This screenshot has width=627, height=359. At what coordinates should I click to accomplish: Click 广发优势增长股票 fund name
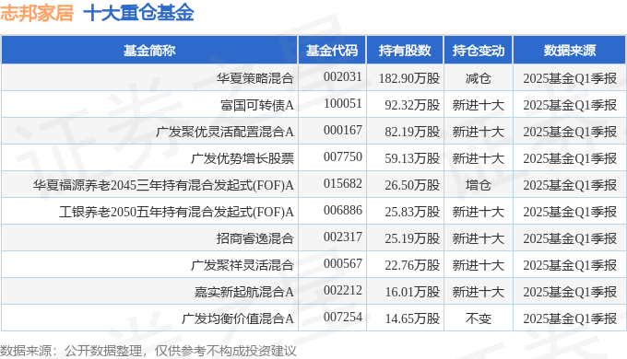243,158
